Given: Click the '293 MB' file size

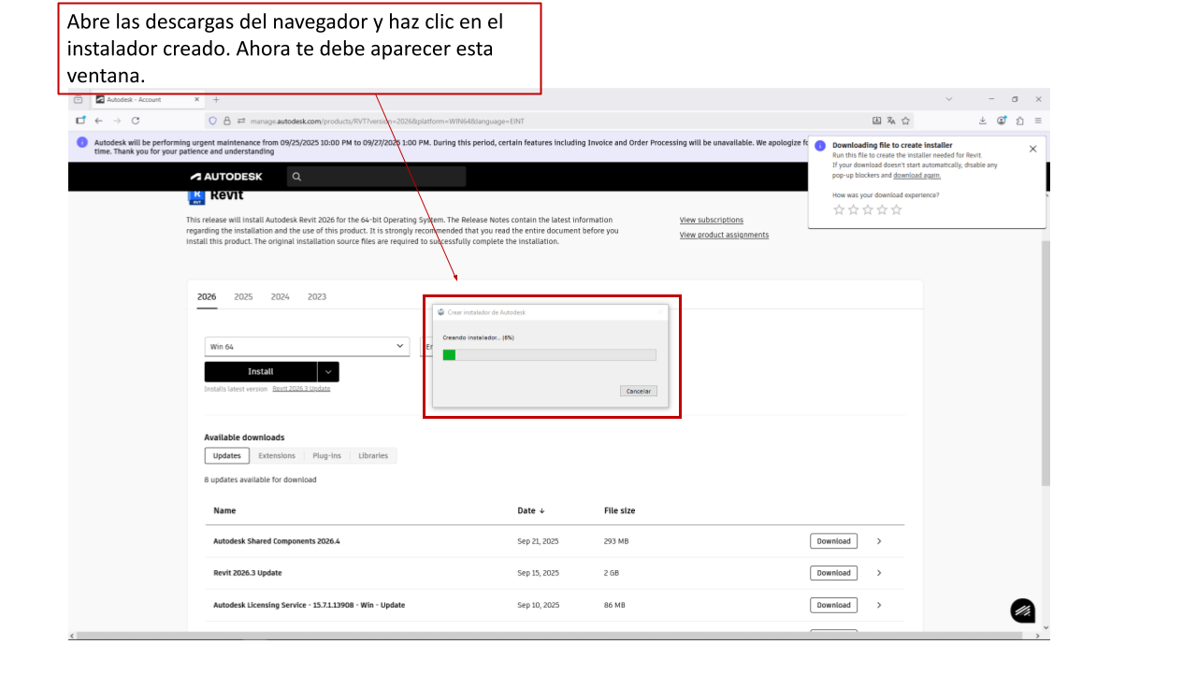Looking at the screenshot, I should [x=616, y=541].
